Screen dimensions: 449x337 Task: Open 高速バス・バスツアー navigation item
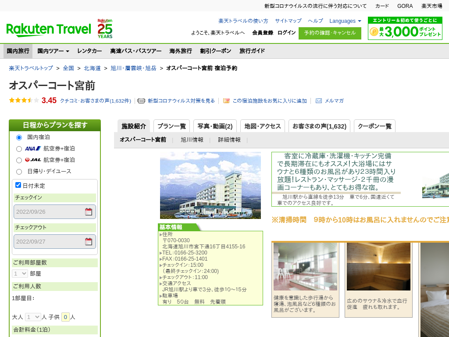coord(136,51)
